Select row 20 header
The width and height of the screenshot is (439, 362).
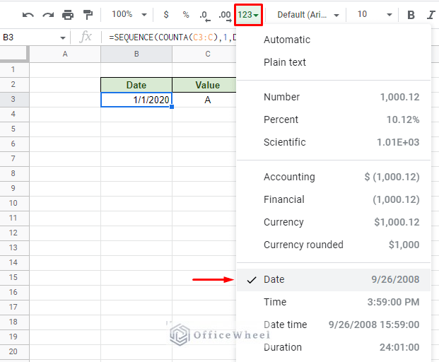pos(14,351)
